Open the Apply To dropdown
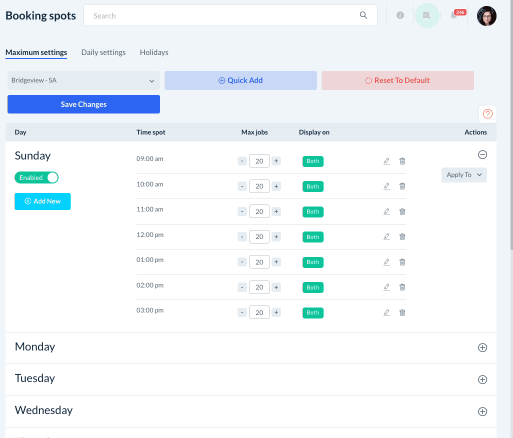Image resolution: width=513 pixels, height=438 pixels. [x=463, y=175]
